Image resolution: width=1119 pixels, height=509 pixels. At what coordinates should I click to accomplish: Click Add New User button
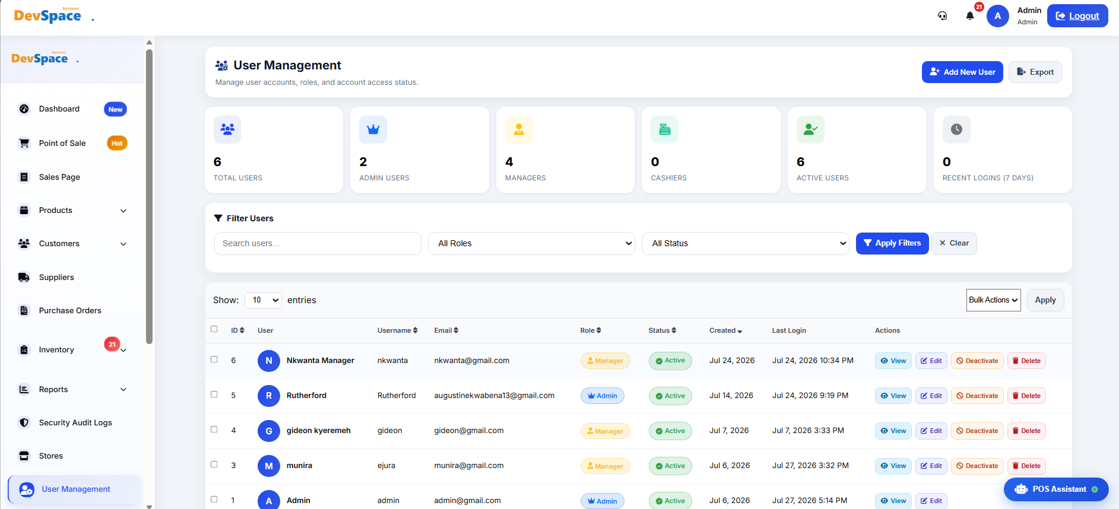pyautogui.click(x=962, y=72)
